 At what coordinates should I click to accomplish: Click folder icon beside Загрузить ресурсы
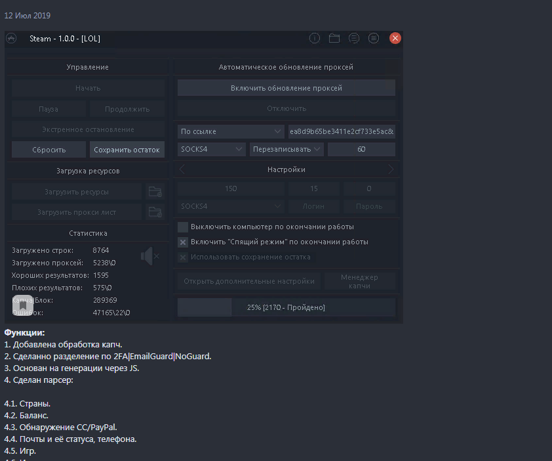point(155,192)
